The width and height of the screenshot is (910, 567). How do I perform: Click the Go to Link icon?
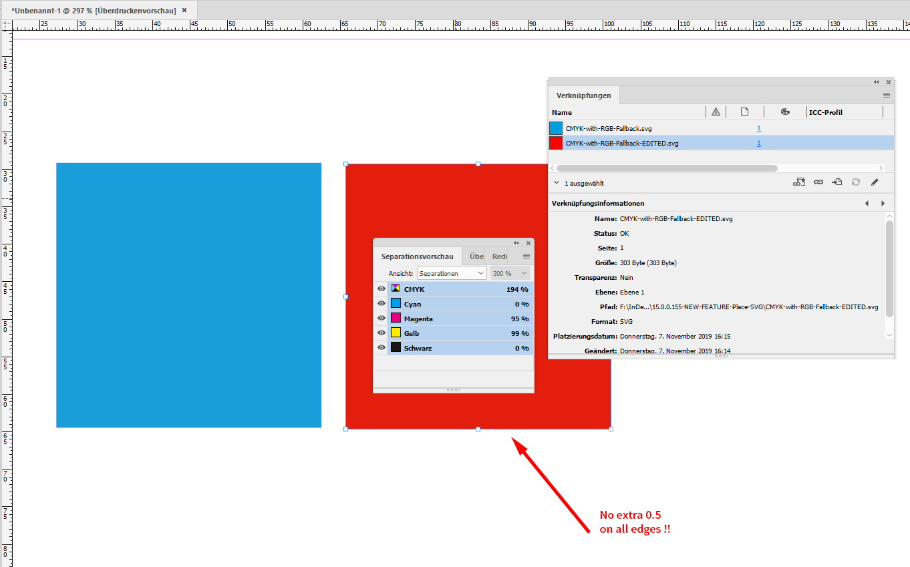click(x=837, y=182)
